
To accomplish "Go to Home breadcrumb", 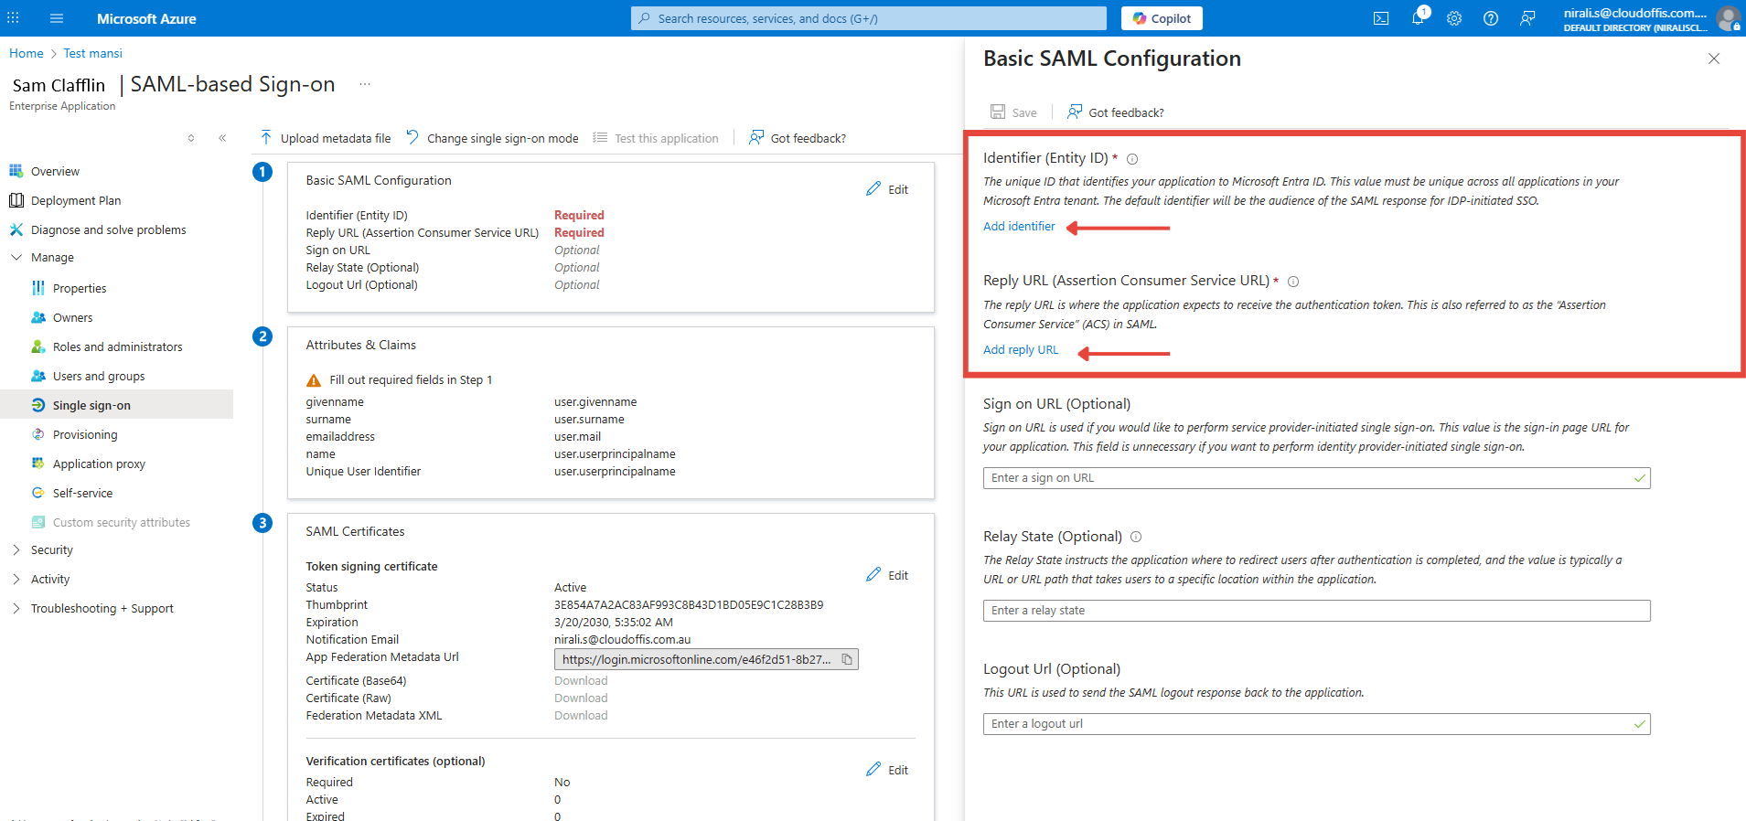I will click(27, 53).
